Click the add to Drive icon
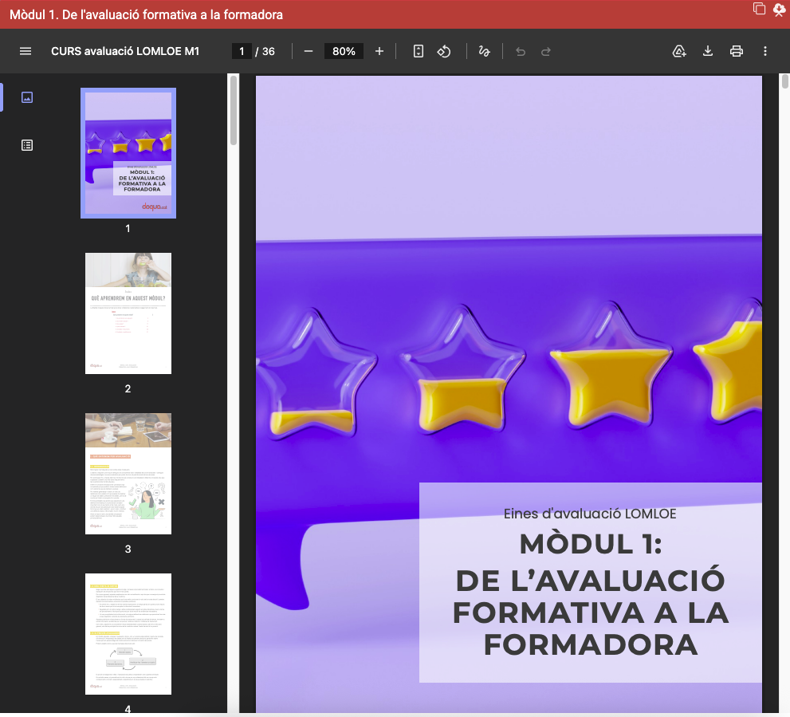 (679, 51)
